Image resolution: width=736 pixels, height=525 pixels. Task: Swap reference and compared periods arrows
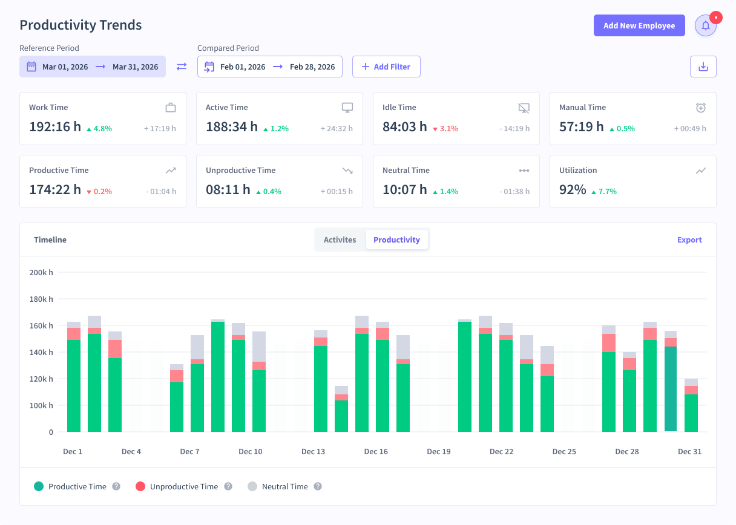(x=182, y=67)
